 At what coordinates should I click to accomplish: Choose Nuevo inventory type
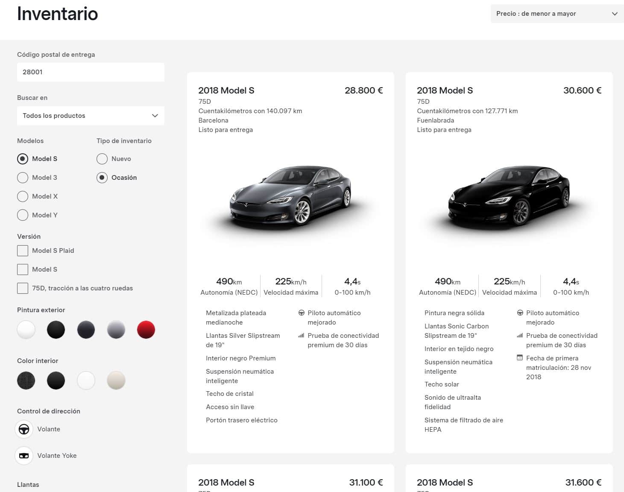pyautogui.click(x=102, y=159)
